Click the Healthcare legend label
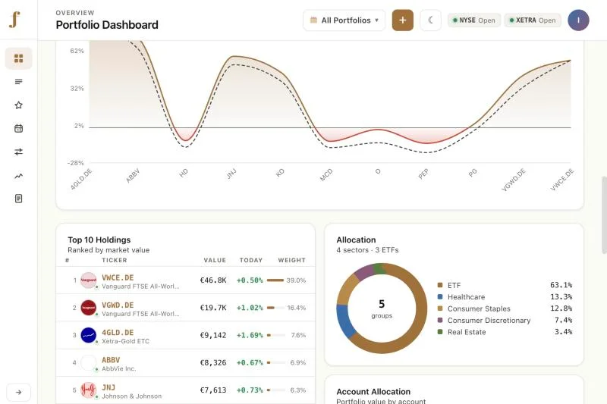The height and width of the screenshot is (404, 607). 467,297
